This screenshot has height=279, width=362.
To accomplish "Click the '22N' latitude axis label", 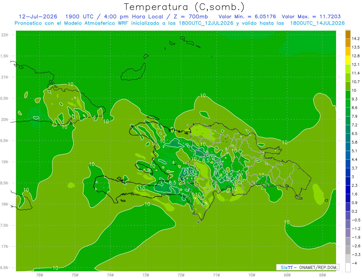I will pyautogui.click(x=5, y=35).
